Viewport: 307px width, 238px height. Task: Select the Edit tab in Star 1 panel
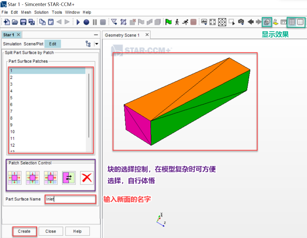[x=53, y=44]
